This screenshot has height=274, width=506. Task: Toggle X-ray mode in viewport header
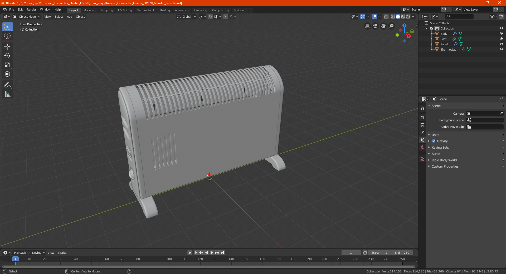pos(386,17)
